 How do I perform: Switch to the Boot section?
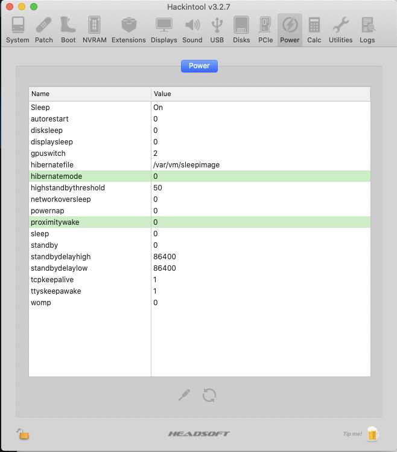click(68, 30)
